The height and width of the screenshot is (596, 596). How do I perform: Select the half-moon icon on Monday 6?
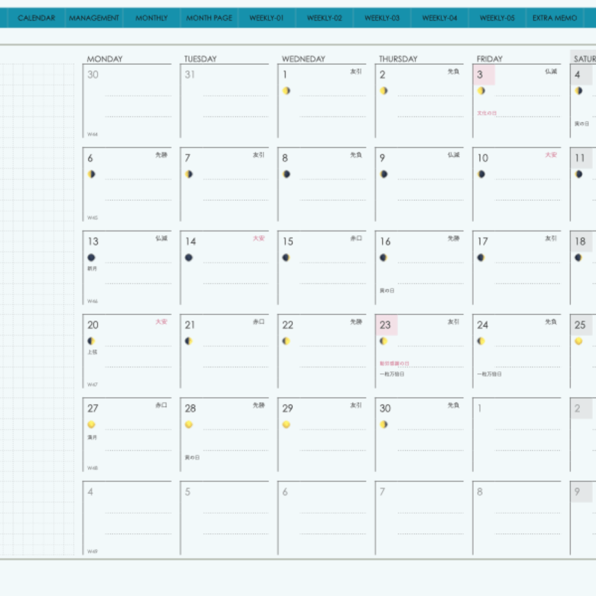[91, 174]
